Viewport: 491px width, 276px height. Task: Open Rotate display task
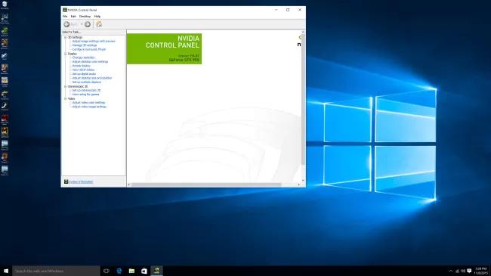click(82, 66)
